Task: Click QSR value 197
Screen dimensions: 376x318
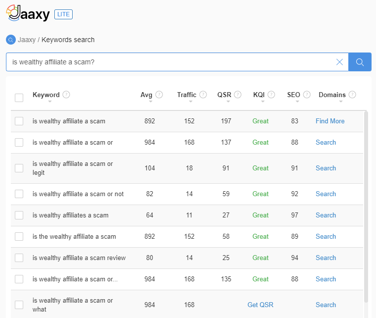Action: [226, 121]
